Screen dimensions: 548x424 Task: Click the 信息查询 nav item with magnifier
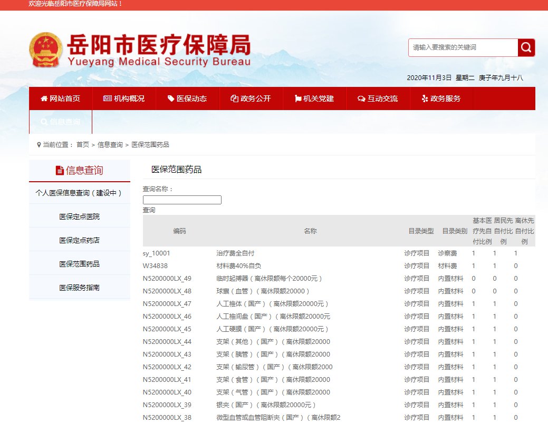[x=61, y=122]
